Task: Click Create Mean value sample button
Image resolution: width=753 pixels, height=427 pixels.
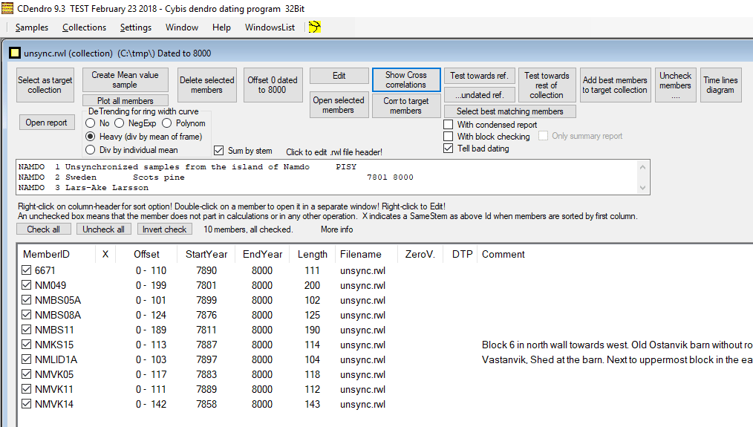Action: point(125,79)
